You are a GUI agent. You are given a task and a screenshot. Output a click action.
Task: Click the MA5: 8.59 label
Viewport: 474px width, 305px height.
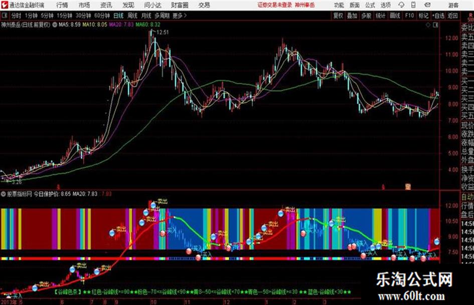coord(70,25)
